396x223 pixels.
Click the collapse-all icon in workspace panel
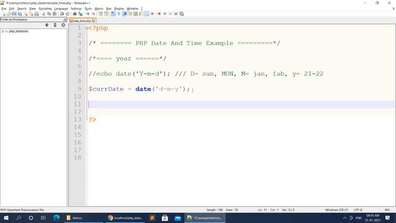click(x=55, y=25)
